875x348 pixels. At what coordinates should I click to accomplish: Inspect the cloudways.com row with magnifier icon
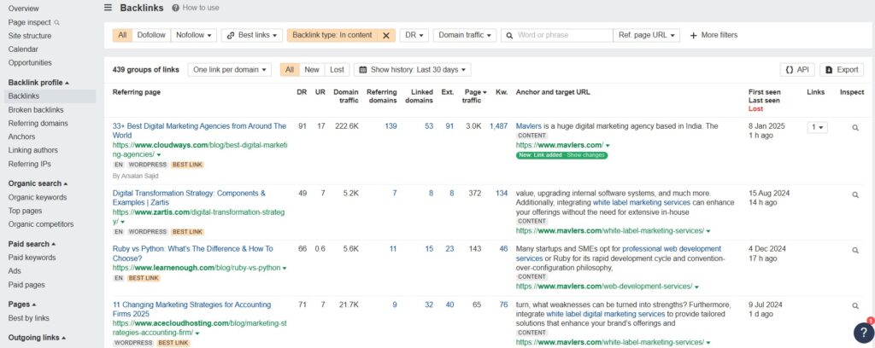[x=854, y=128]
